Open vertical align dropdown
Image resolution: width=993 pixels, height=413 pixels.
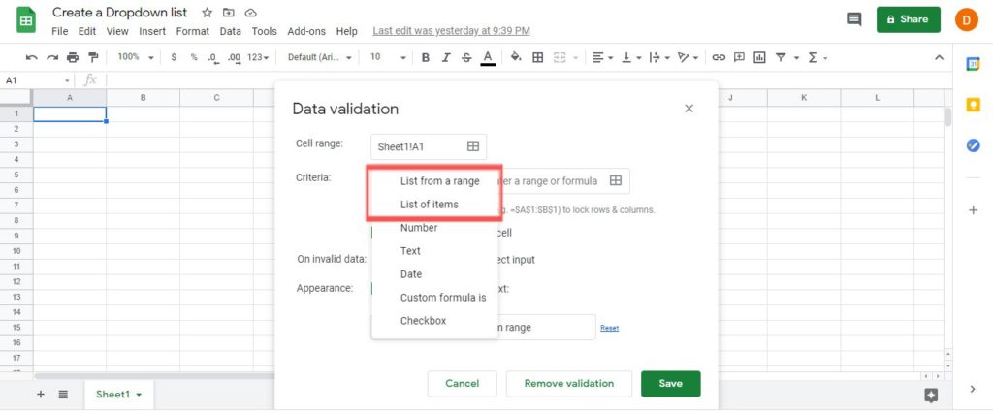pyautogui.click(x=631, y=57)
